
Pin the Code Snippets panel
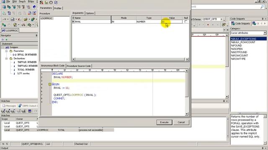(x=263, y=19)
